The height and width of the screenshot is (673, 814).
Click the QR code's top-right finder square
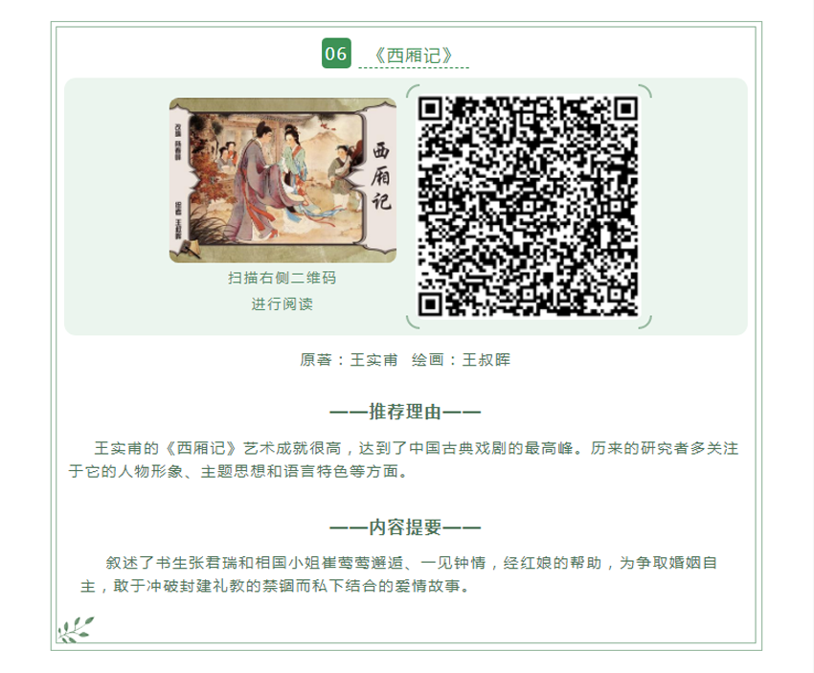tap(626, 108)
